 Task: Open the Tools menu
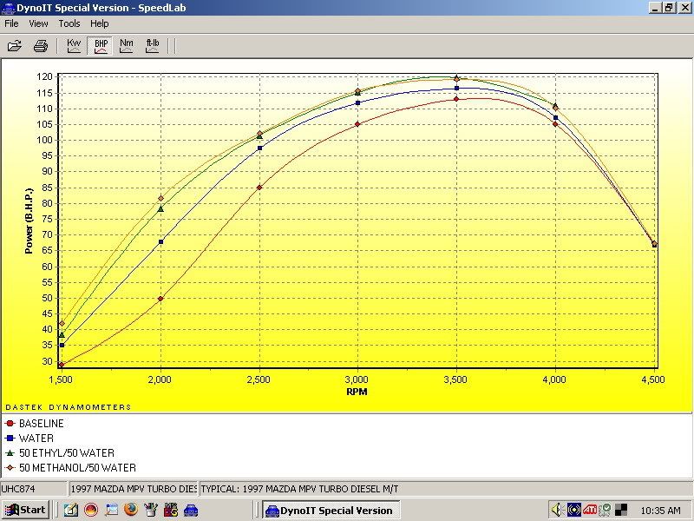(x=69, y=23)
